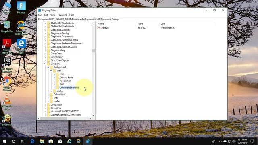
Task: Select the WSL key
Action: pos(62,84)
